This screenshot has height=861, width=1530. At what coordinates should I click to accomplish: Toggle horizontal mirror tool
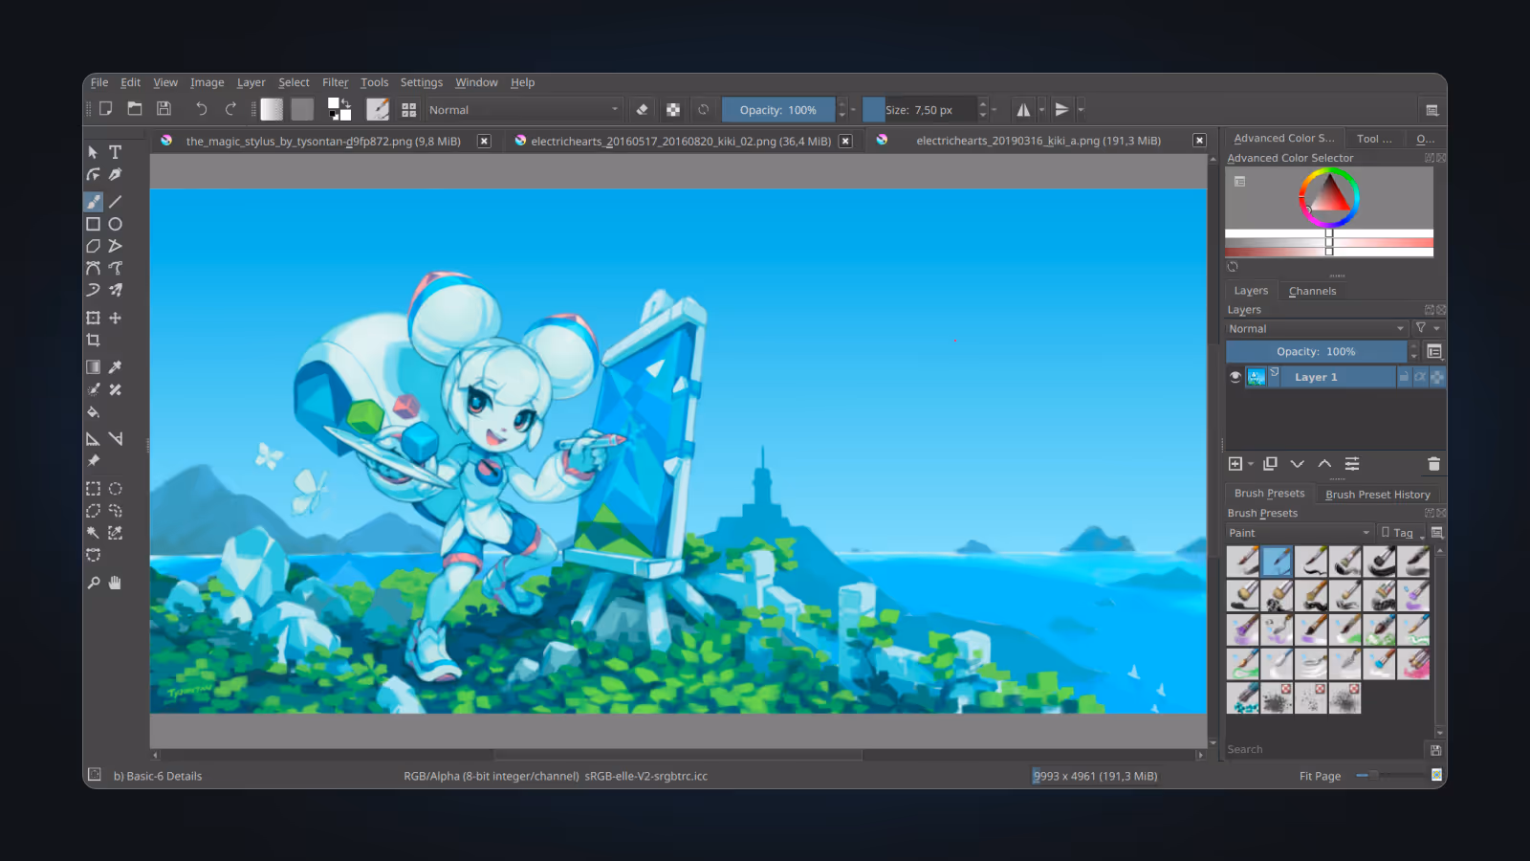[x=1023, y=109]
